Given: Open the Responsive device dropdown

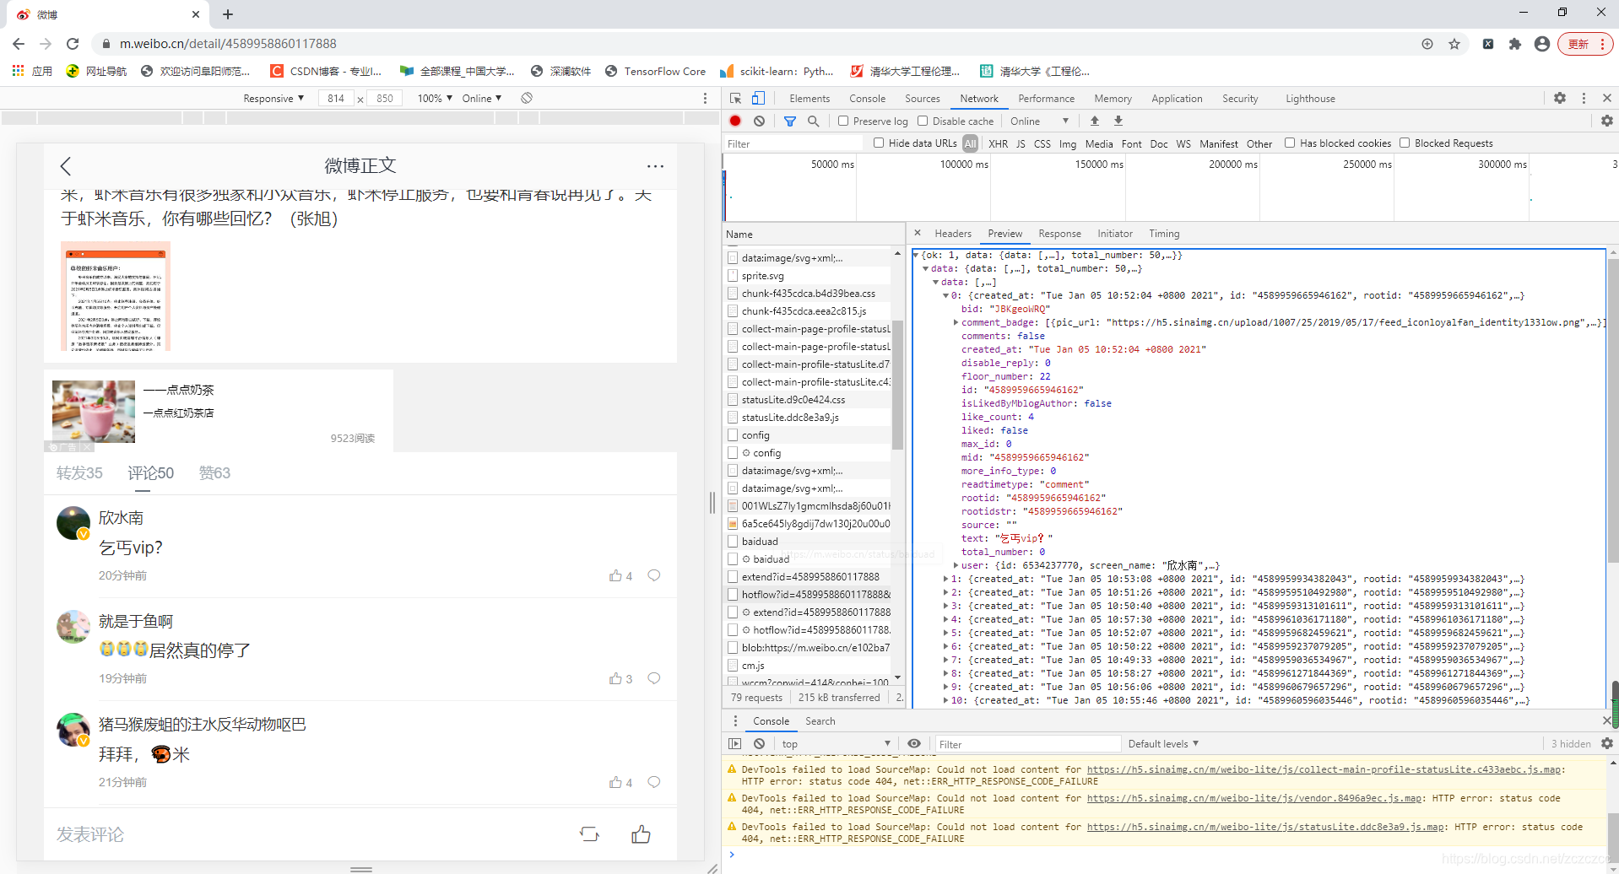Looking at the screenshot, I should [273, 98].
